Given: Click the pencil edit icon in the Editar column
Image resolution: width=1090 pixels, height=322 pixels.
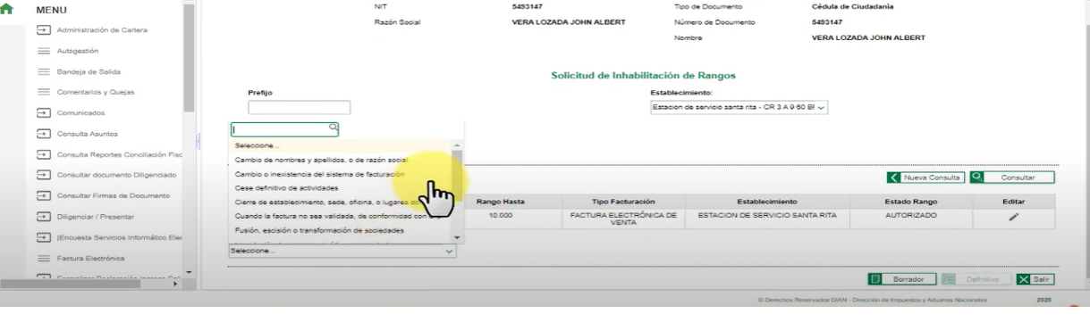Looking at the screenshot, I should pyautogui.click(x=1013, y=217).
